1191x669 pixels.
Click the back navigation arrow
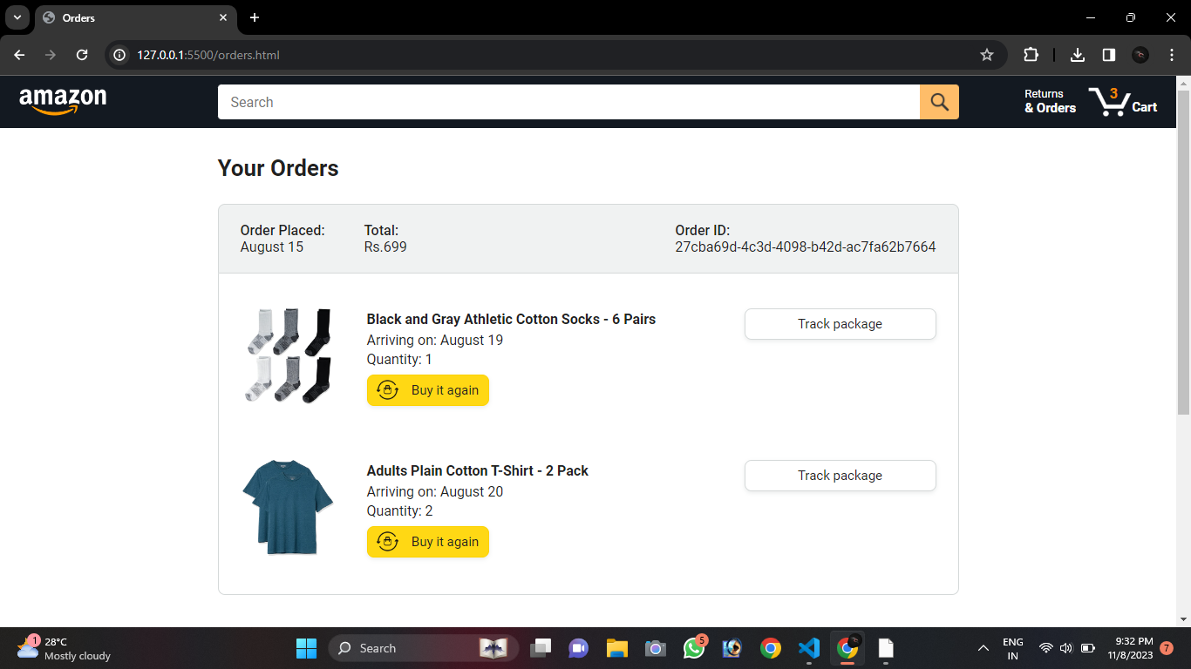click(x=18, y=54)
